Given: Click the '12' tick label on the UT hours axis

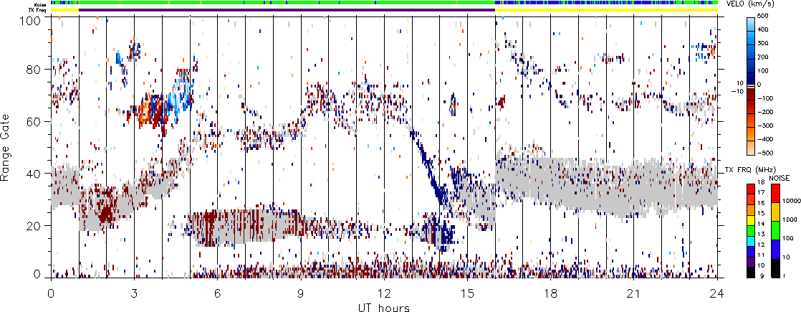Looking at the screenshot, I should coord(384,293).
